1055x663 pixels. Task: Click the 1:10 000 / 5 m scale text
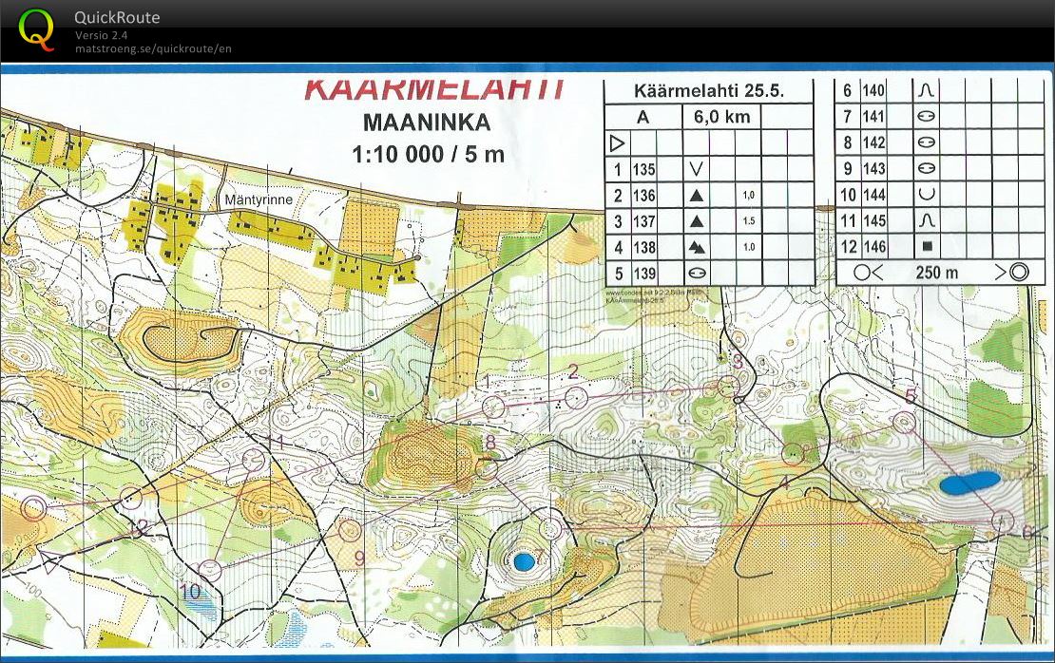click(x=428, y=154)
